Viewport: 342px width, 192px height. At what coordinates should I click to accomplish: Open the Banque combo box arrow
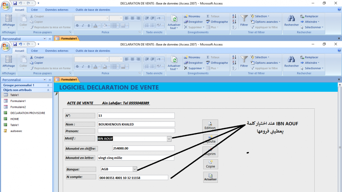135,169
